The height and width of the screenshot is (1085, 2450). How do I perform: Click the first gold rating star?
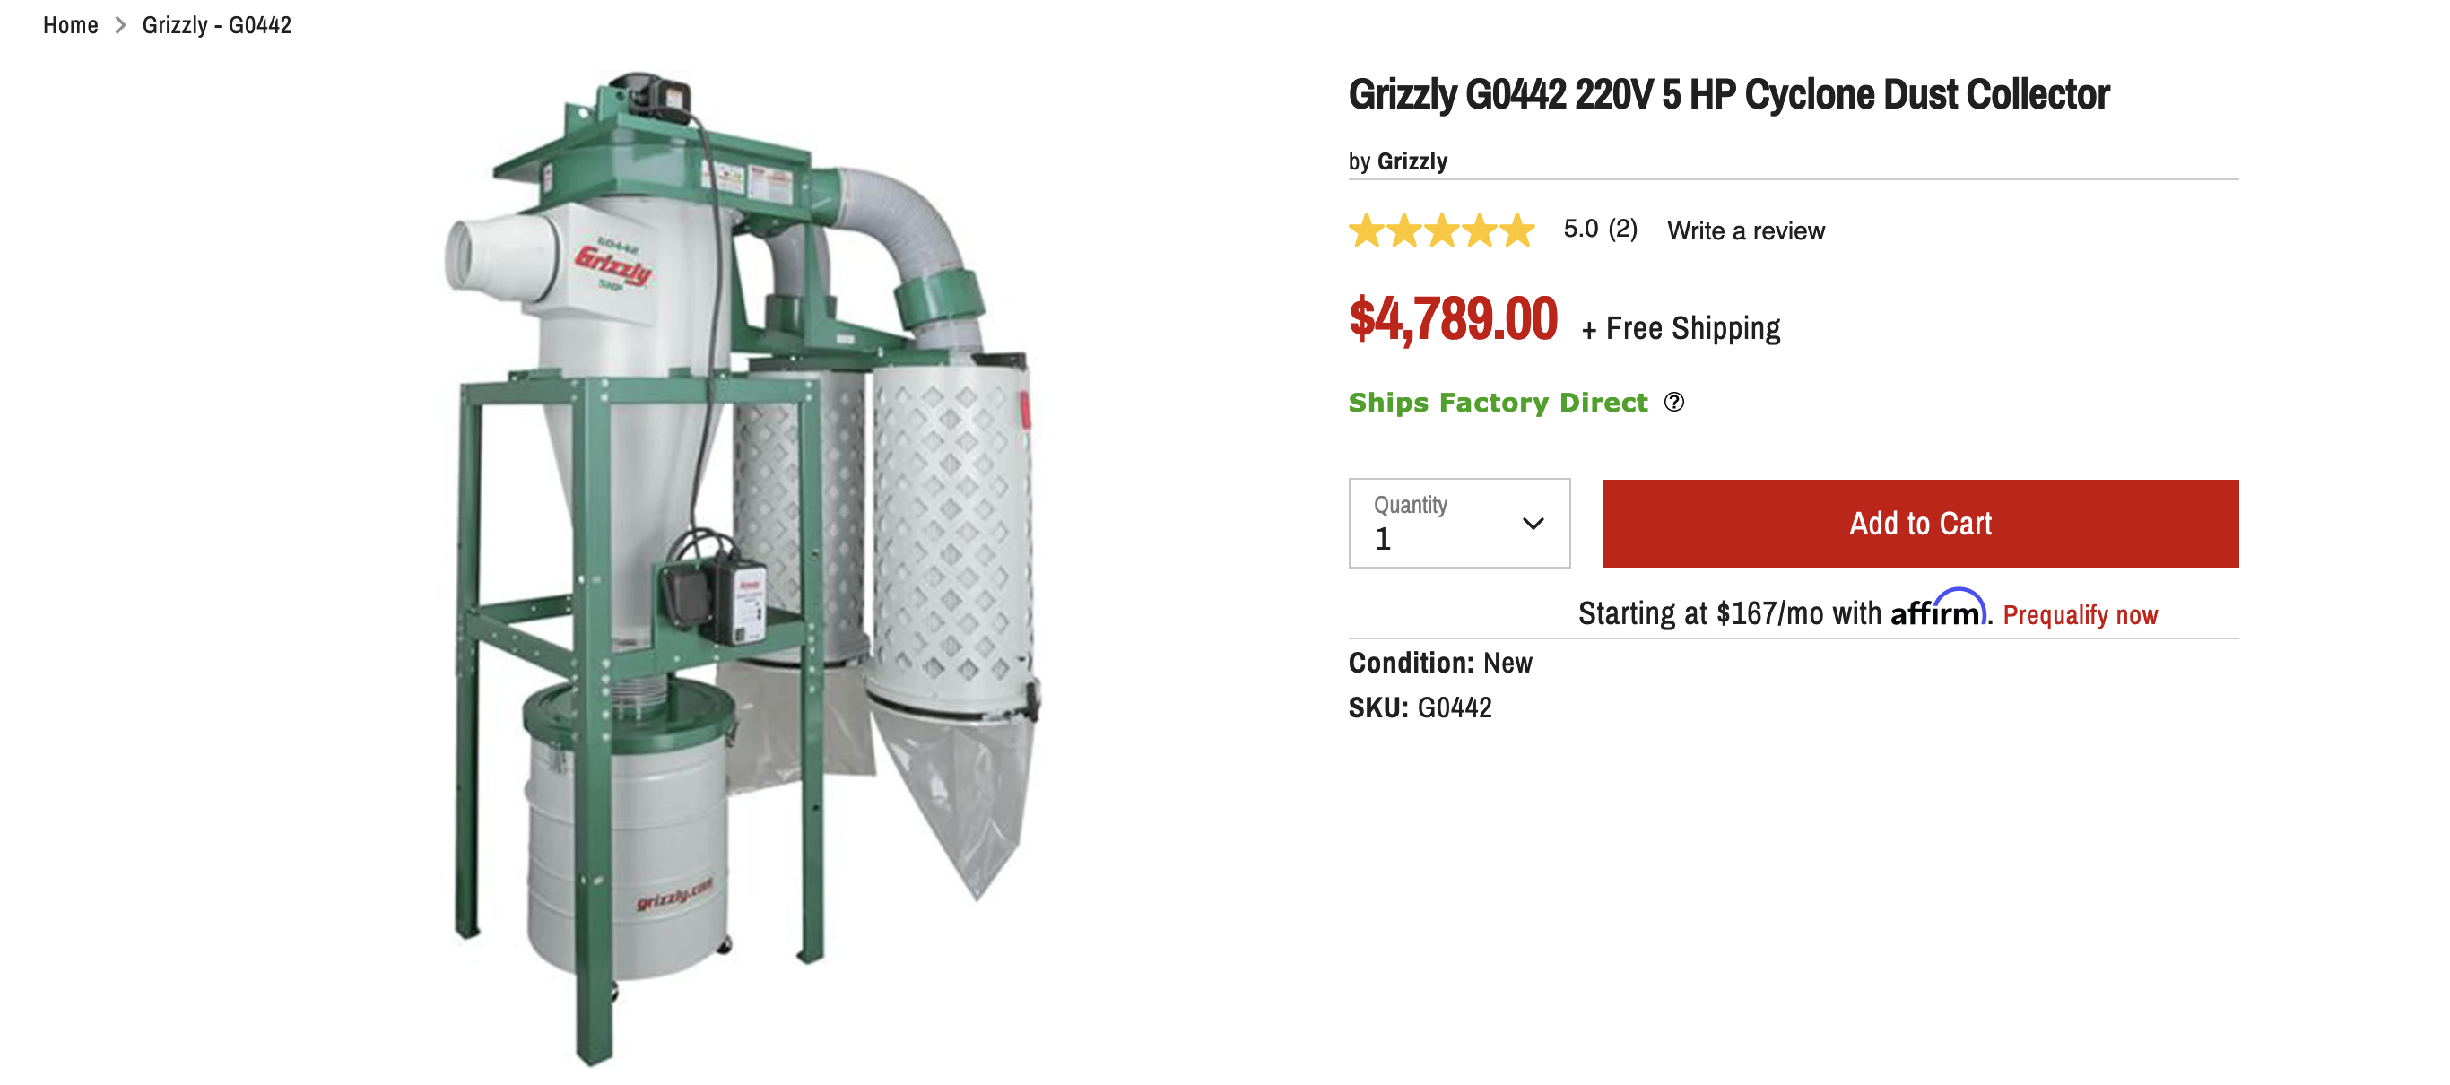pos(1367,230)
